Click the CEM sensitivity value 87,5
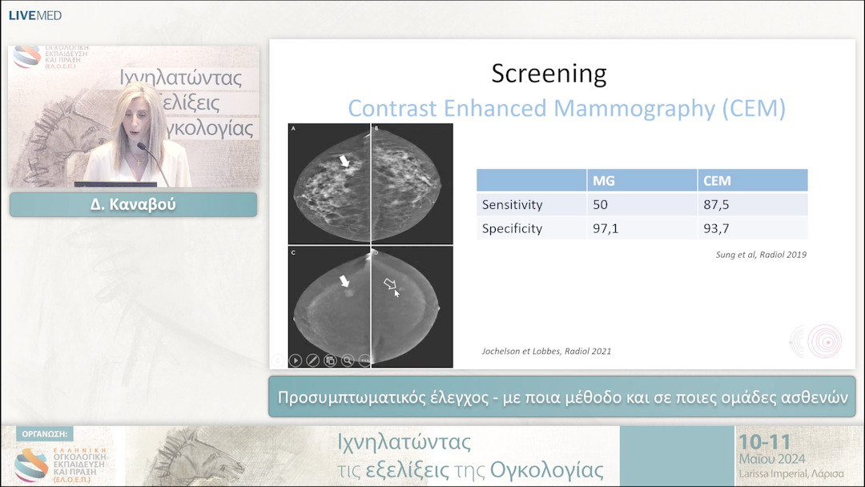Viewport: 865px width, 487px height. point(716,204)
